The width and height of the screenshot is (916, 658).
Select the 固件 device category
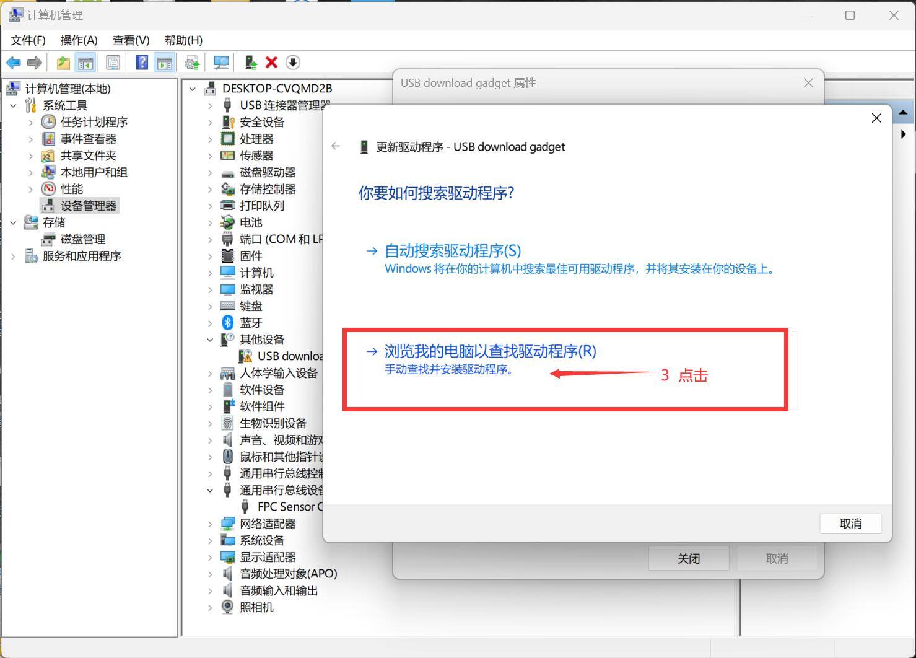tap(251, 256)
